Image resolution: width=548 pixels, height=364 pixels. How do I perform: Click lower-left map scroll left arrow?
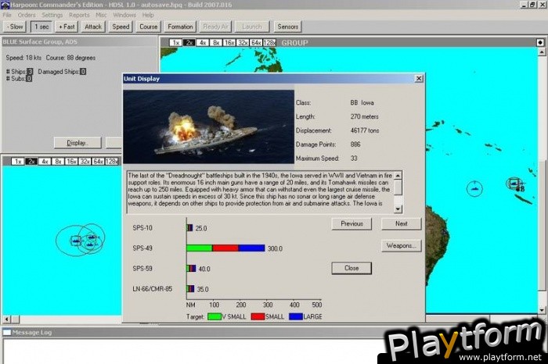pyautogui.click(x=6, y=319)
